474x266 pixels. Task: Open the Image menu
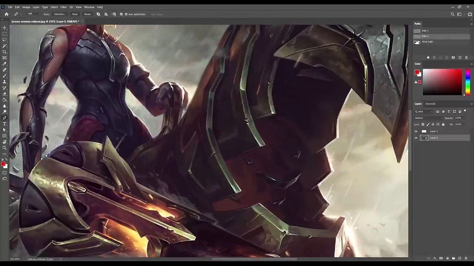(x=26, y=7)
